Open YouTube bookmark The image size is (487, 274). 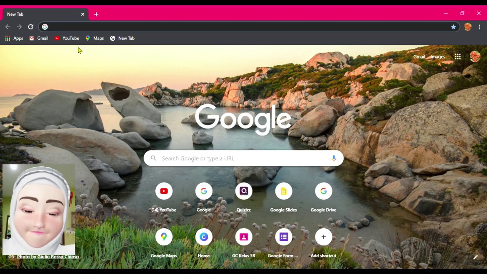pos(67,38)
